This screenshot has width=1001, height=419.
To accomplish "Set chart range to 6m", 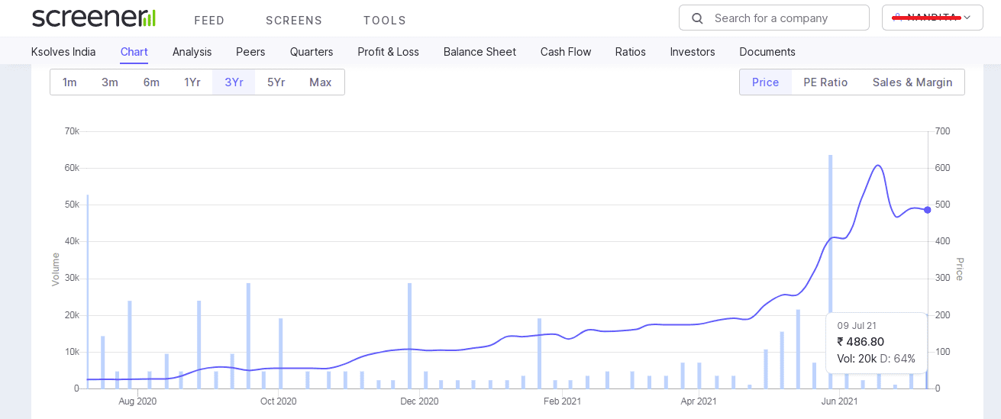I will (151, 82).
